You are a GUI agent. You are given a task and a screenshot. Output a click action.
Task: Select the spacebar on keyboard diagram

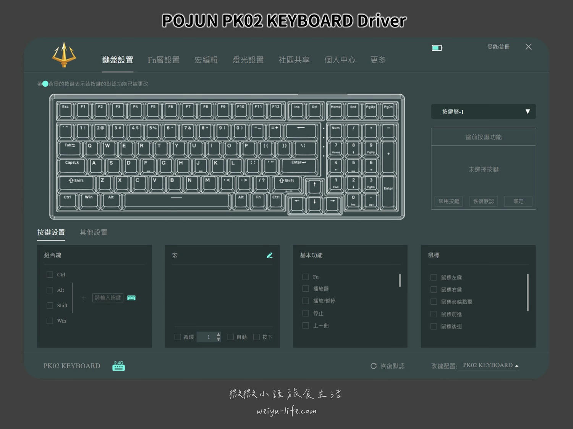pos(177,201)
